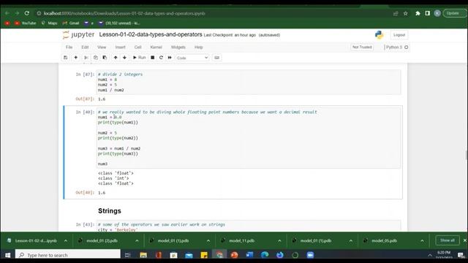468x263 pixels.
Task: Open the downloaded model_11.pdb file
Action: click(x=242, y=240)
